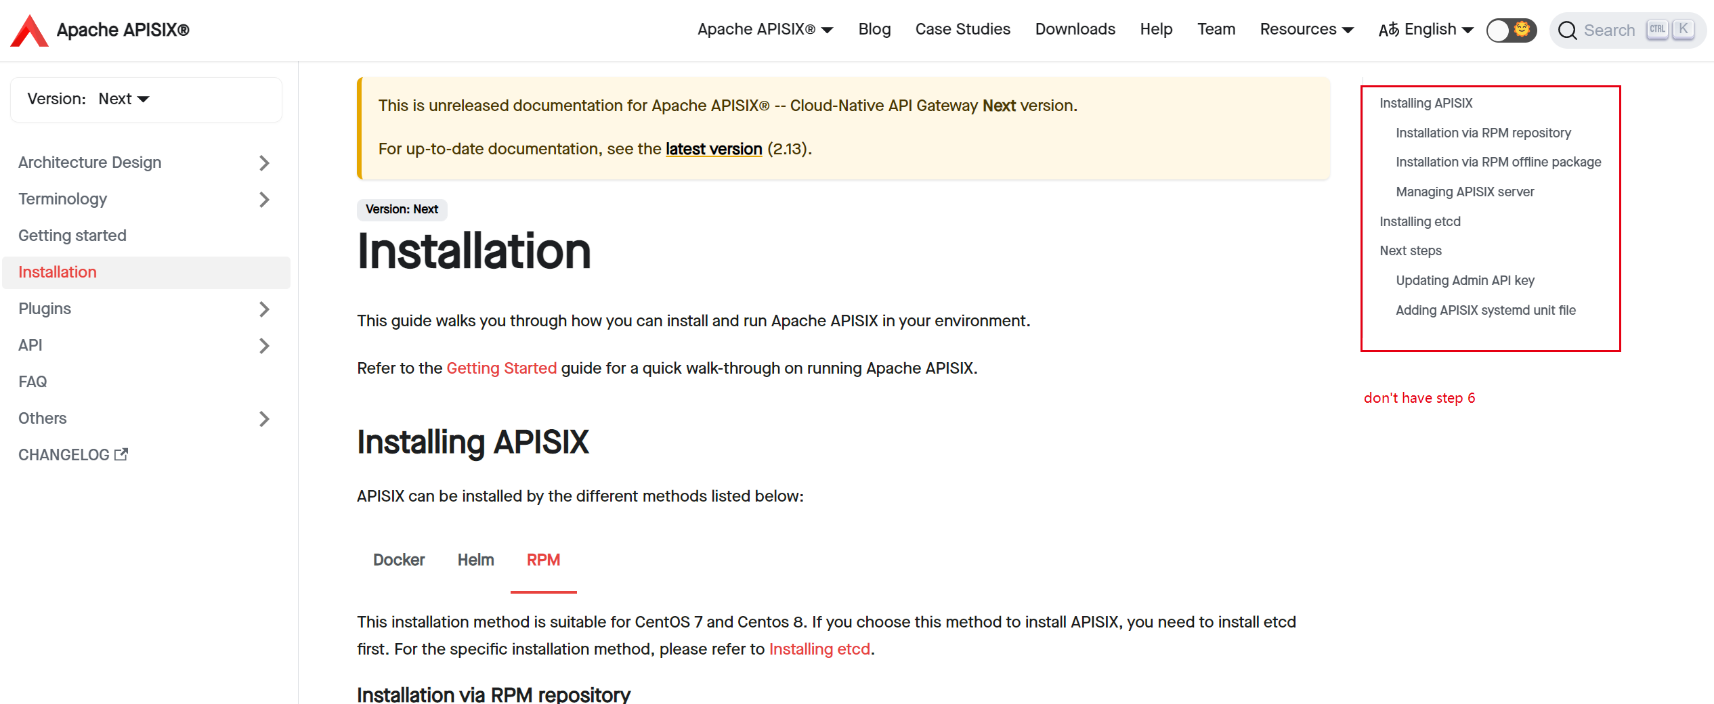Go to Blog in the navbar
The height and width of the screenshot is (704, 1714).
coord(874,29)
